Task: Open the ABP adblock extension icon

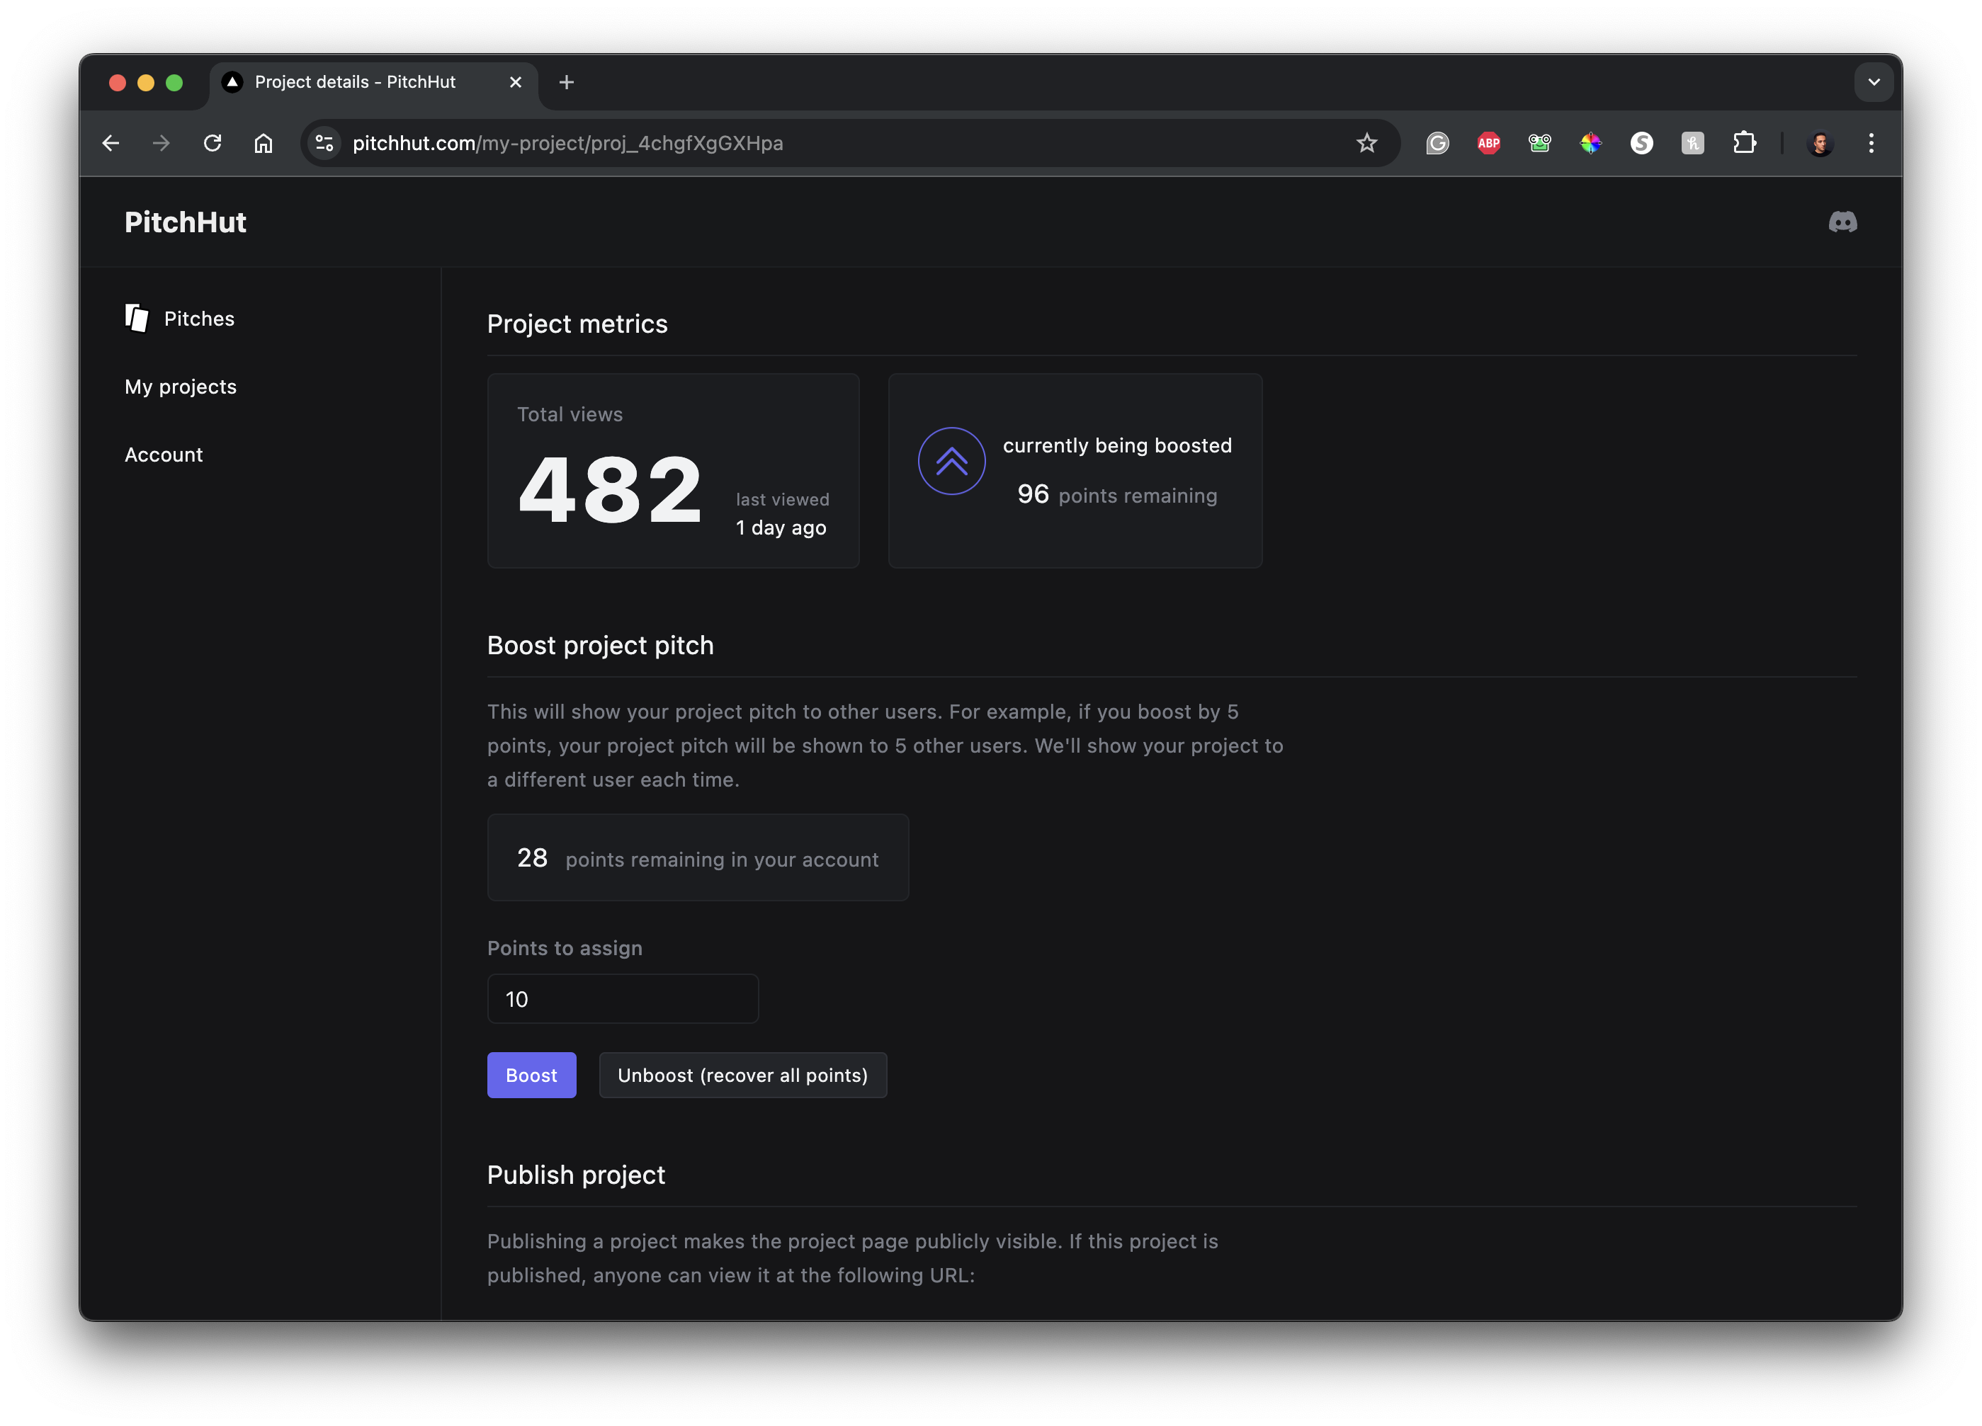Action: 1489,143
